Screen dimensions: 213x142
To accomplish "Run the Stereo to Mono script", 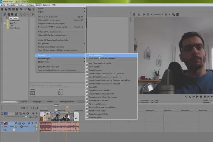I will [x=111, y=118].
